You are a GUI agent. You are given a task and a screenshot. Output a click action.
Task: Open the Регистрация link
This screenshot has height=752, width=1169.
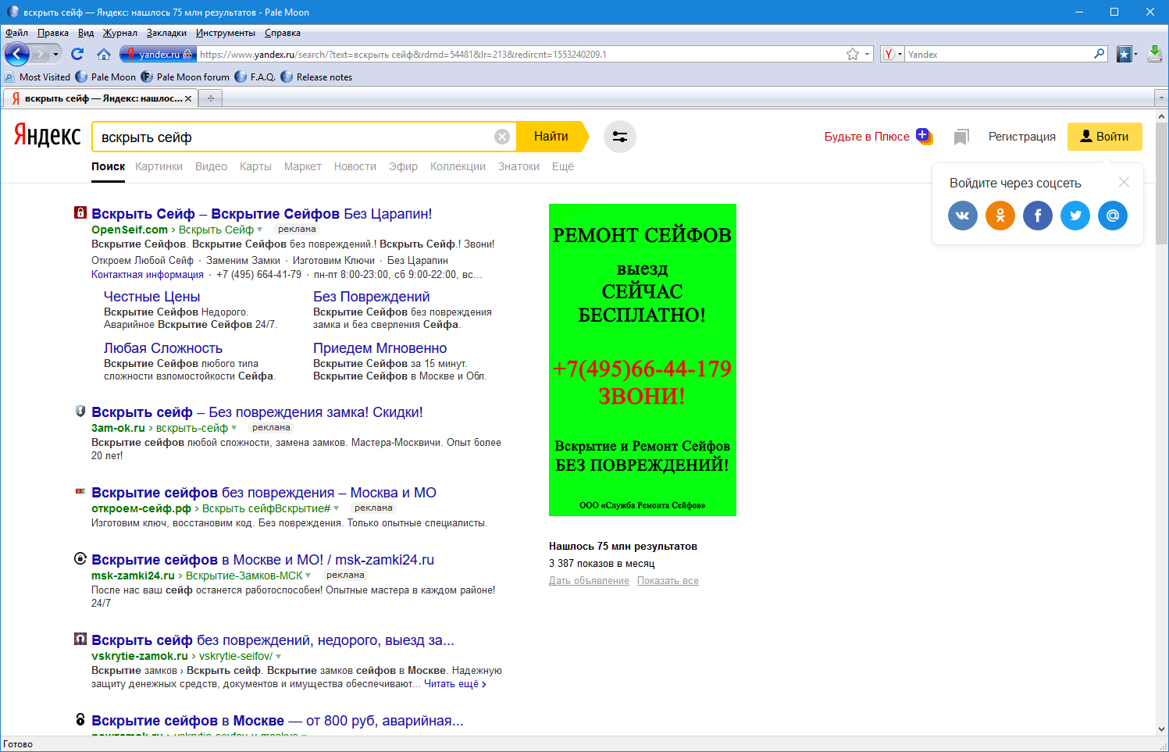point(1021,137)
